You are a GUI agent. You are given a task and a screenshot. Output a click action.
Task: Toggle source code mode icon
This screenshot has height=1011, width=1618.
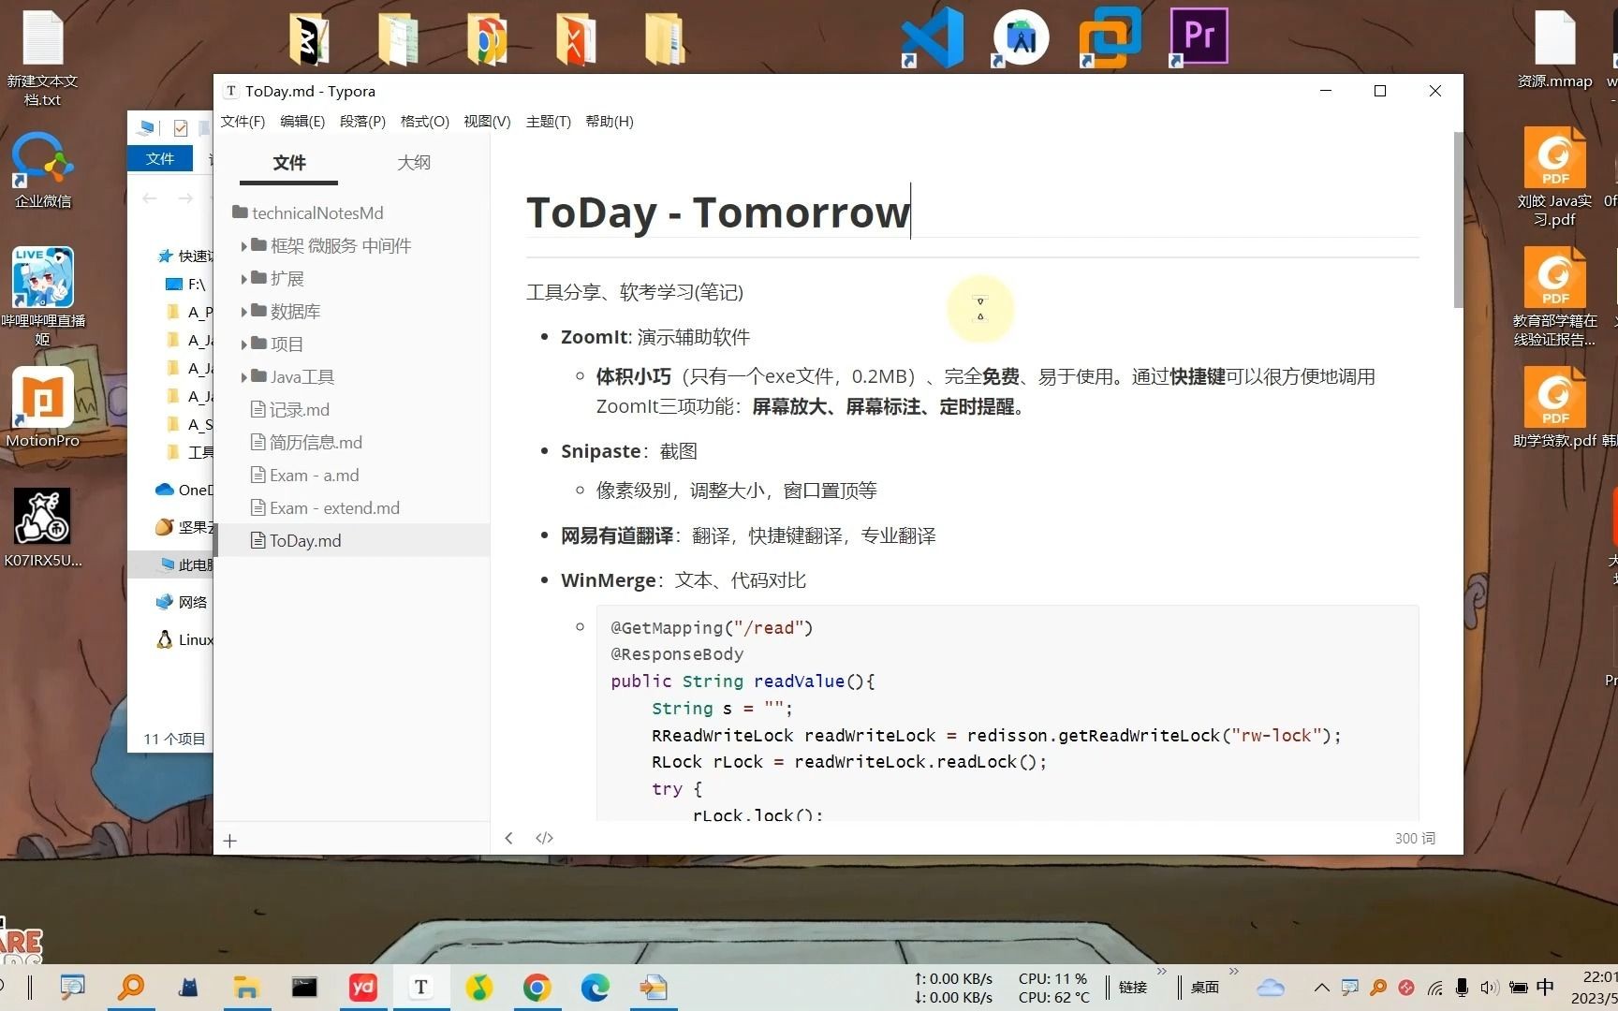coord(544,839)
